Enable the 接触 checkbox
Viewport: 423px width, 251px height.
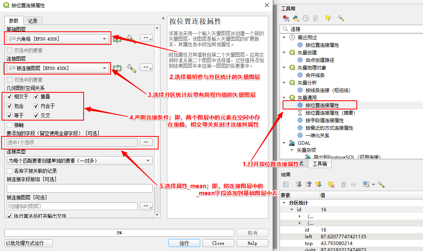tap(10, 125)
